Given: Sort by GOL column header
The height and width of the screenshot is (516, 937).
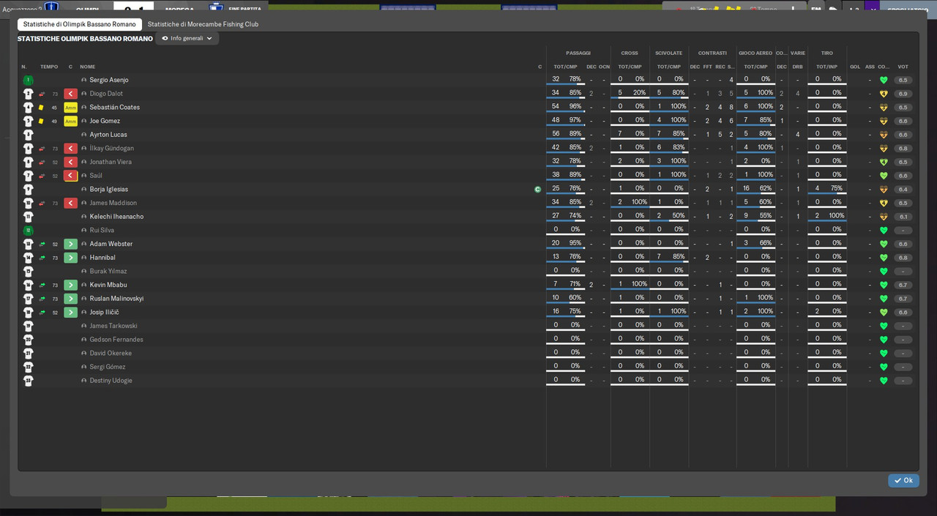Looking at the screenshot, I should [855, 67].
